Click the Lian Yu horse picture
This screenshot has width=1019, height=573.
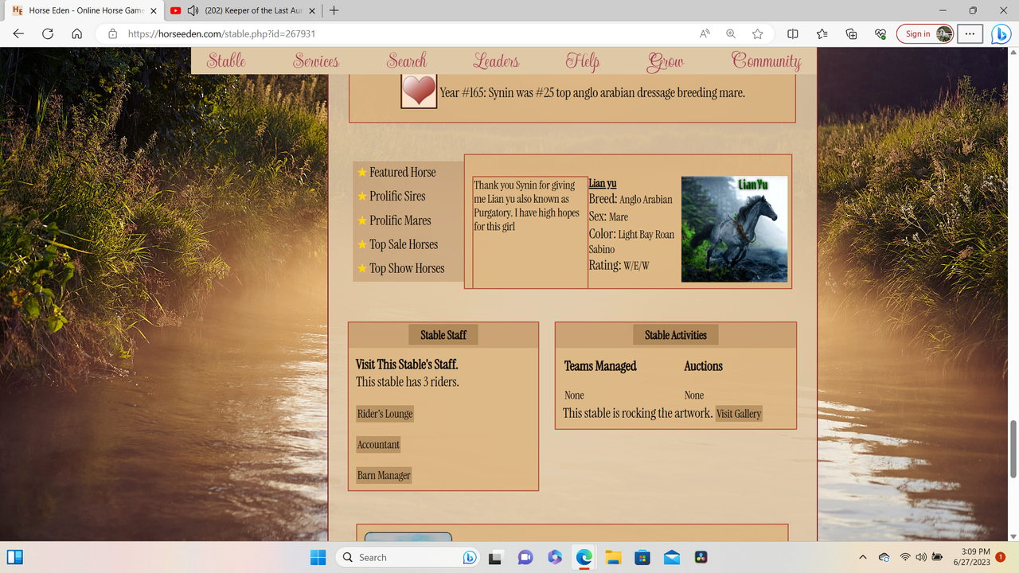coord(734,229)
